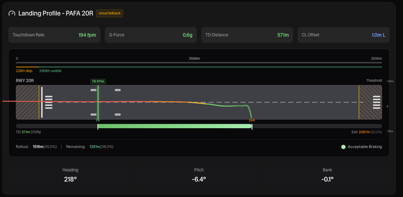Click the Remaining 1281m (38.0%) value
The image size is (403, 197).
pyautogui.click(x=101, y=147)
